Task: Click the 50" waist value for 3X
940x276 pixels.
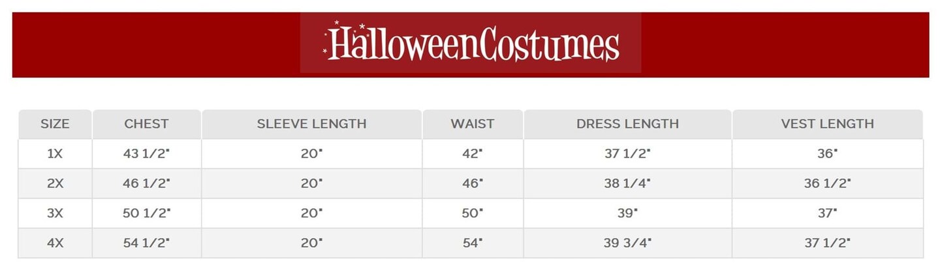Action: pos(472,213)
